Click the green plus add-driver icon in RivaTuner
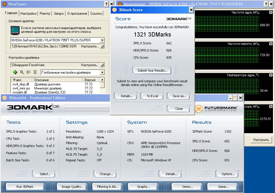This screenshot has height=193, width=275. 15,72
